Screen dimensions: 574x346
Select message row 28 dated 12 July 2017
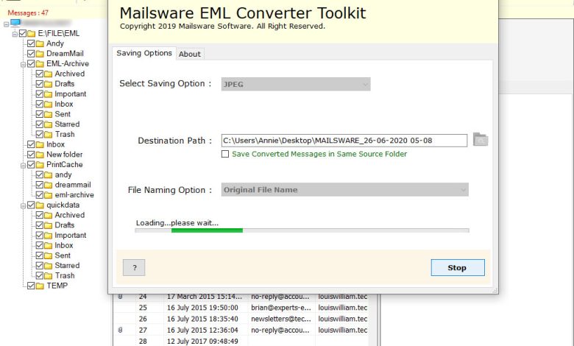[241, 342]
